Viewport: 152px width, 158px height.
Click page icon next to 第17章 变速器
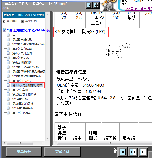click(x=8, y=113)
